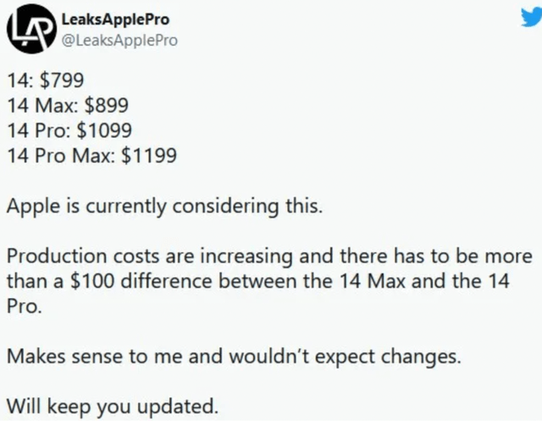
Task: Click the Twitter bird logo
Action: (x=532, y=17)
